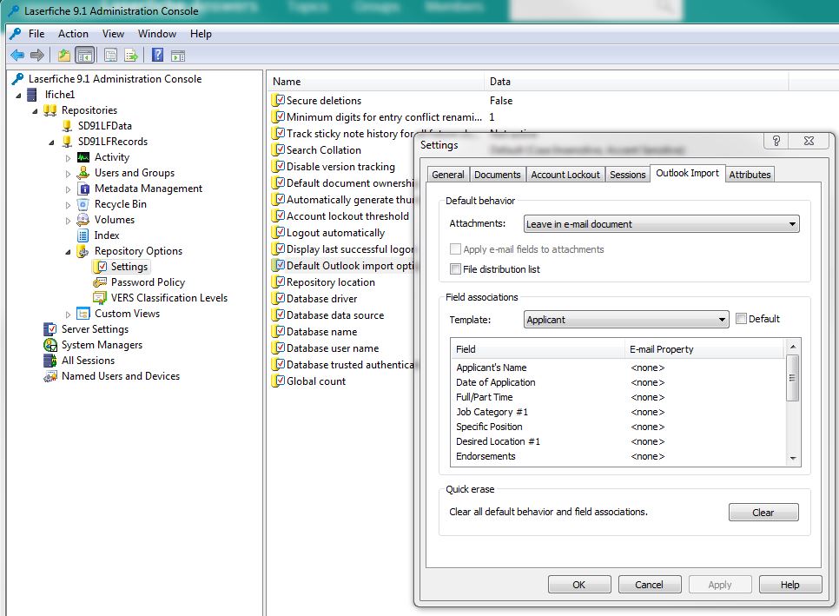The height and width of the screenshot is (616, 839).
Task: Click the blue Help toolbar icon
Action: (x=158, y=55)
